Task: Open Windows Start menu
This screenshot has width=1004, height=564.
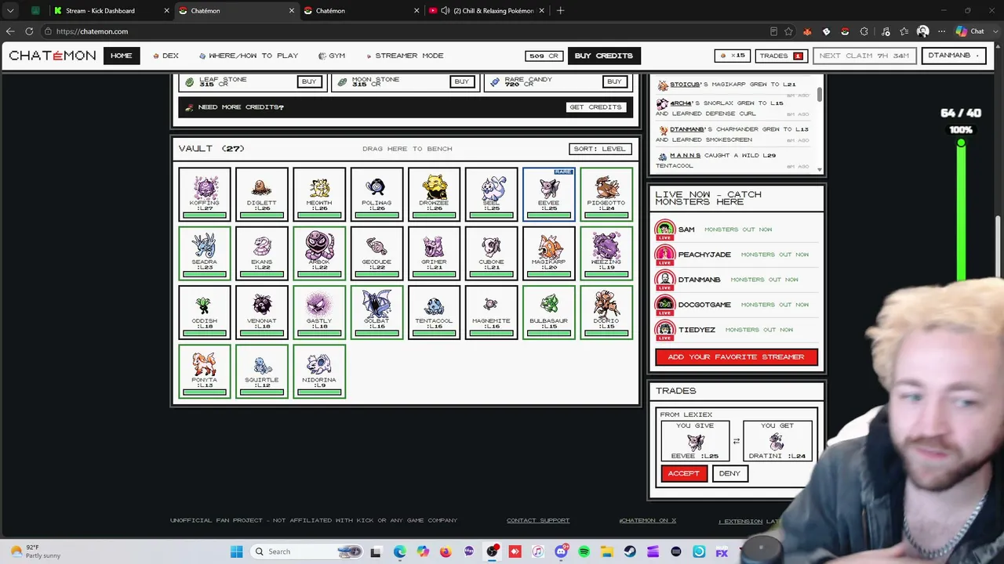Action: pos(236,551)
